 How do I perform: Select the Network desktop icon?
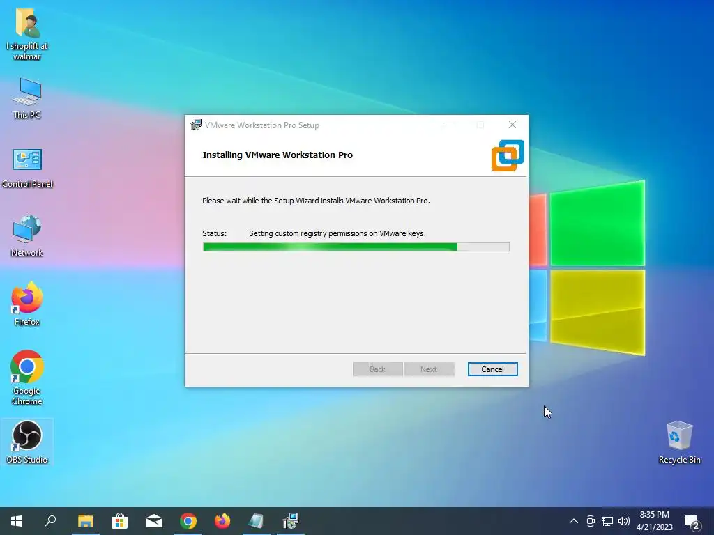27,236
